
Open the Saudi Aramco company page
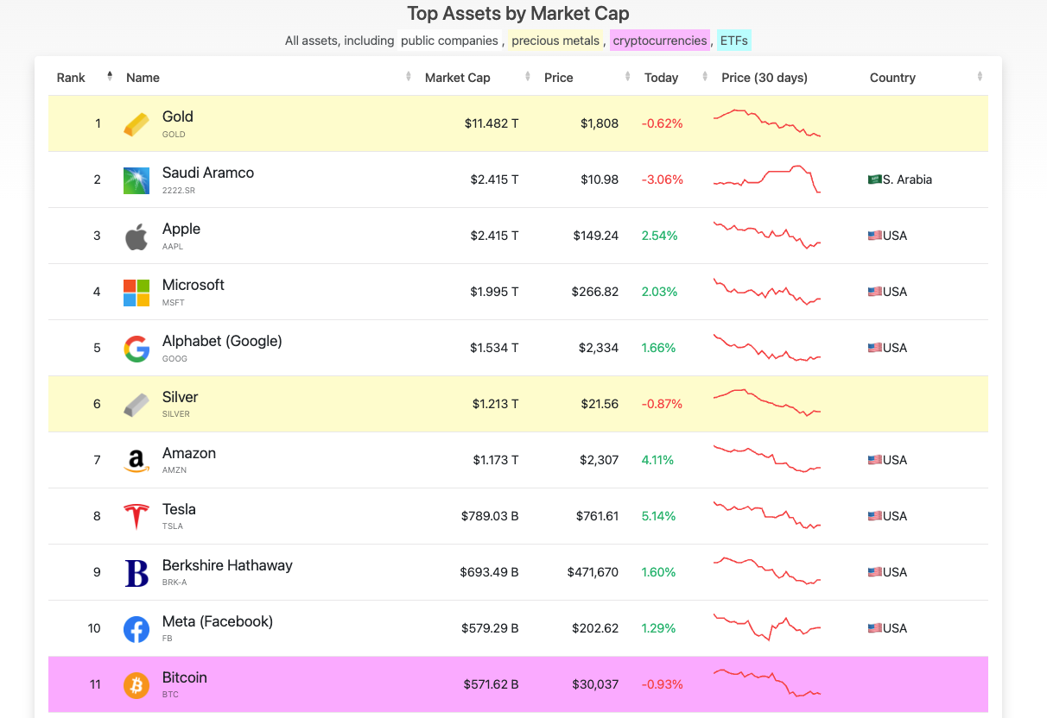tap(208, 173)
